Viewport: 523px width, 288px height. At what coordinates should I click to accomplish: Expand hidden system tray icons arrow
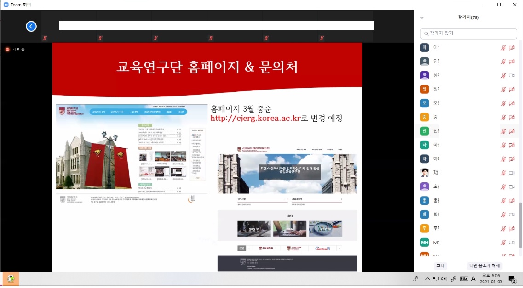427,279
